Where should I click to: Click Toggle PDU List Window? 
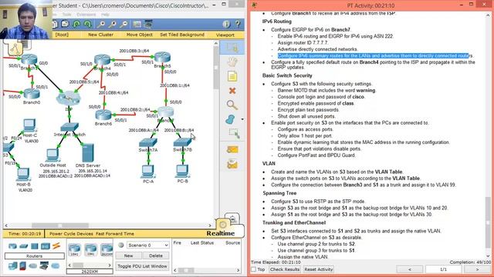[142, 266]
